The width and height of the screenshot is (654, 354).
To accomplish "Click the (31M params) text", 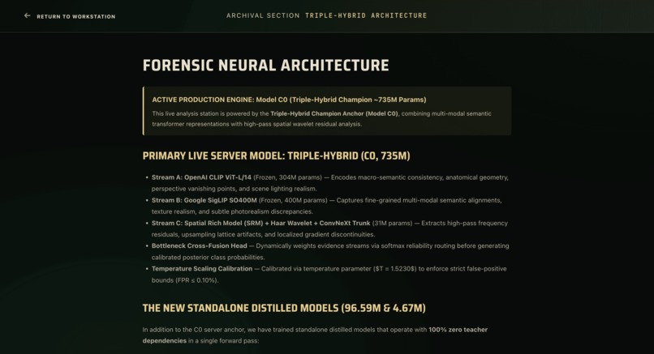I will tap(392, 224).
